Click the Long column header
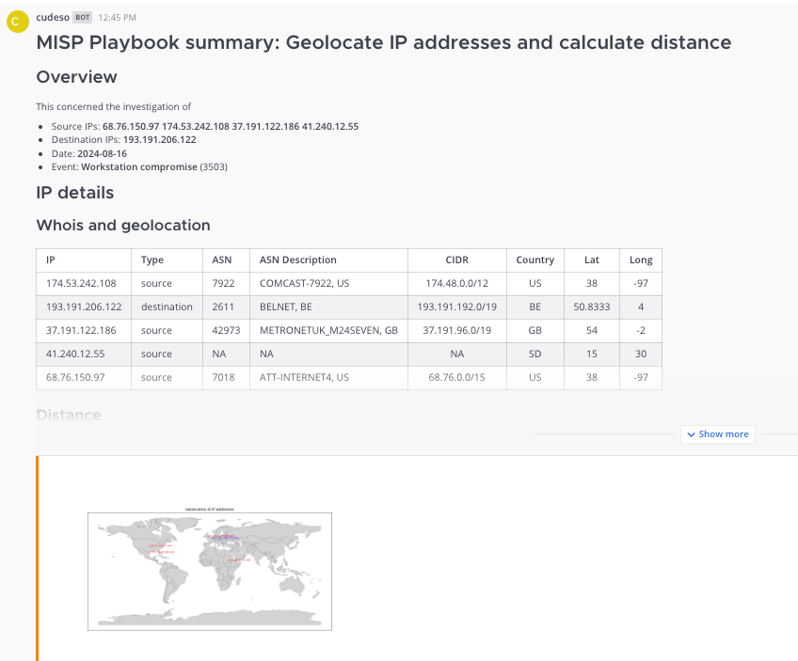 point(641,260)
